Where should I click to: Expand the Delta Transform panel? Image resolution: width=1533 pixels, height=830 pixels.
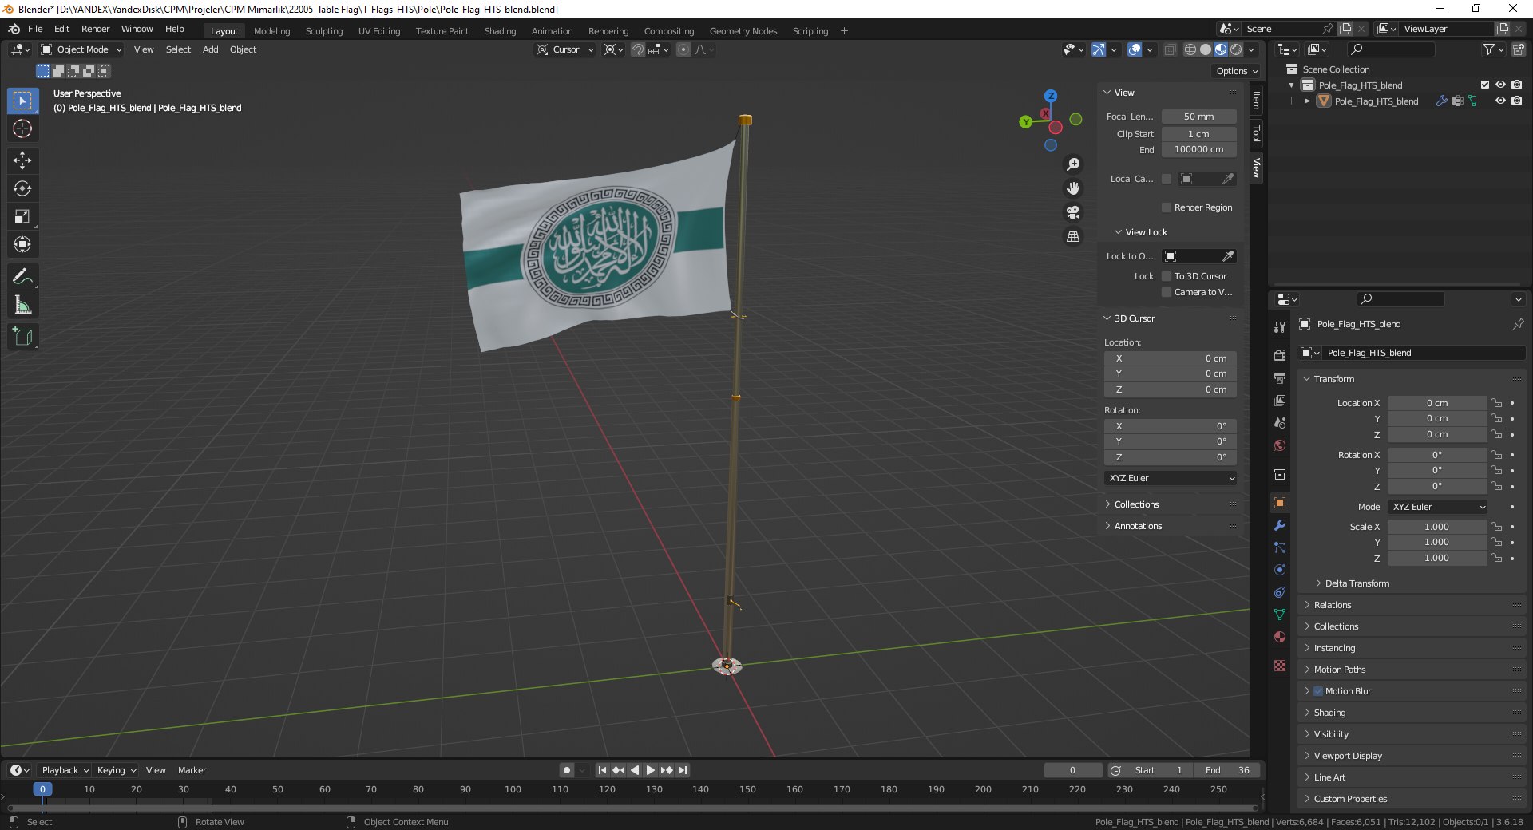click(1357, 583)
